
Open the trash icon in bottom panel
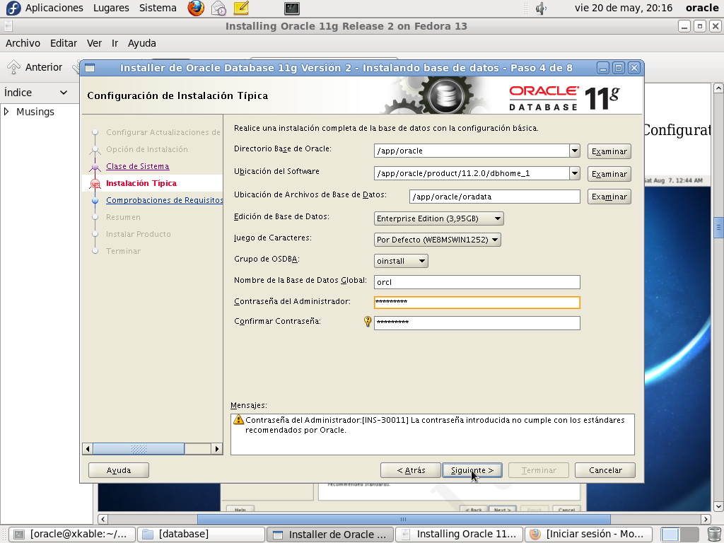pyautogui.click(x=714, y=535)
